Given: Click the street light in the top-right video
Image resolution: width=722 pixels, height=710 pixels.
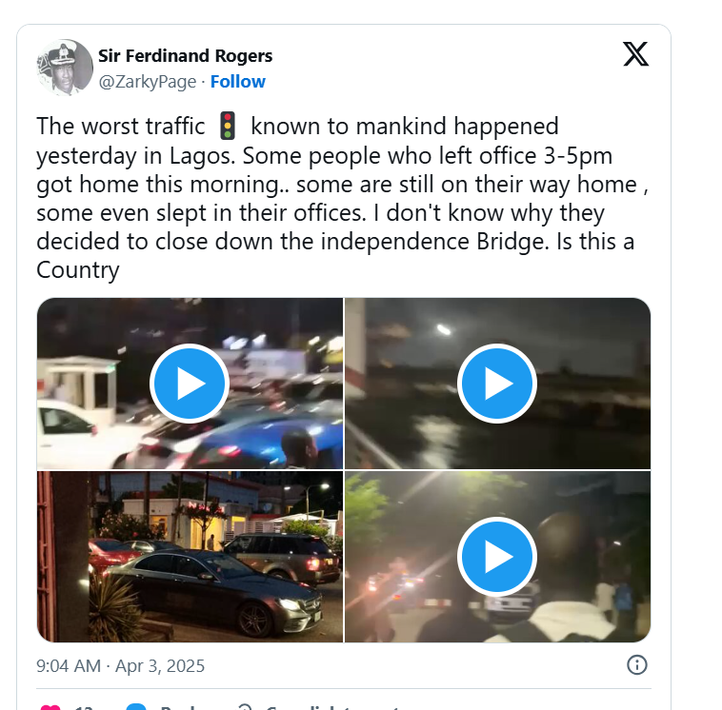Looking at the screenshot, I should (x=444, y=329).
